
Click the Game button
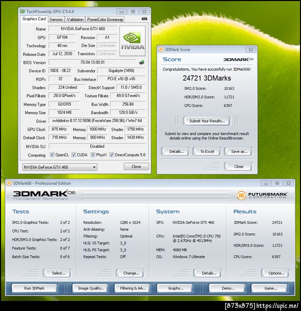[270, 288]
